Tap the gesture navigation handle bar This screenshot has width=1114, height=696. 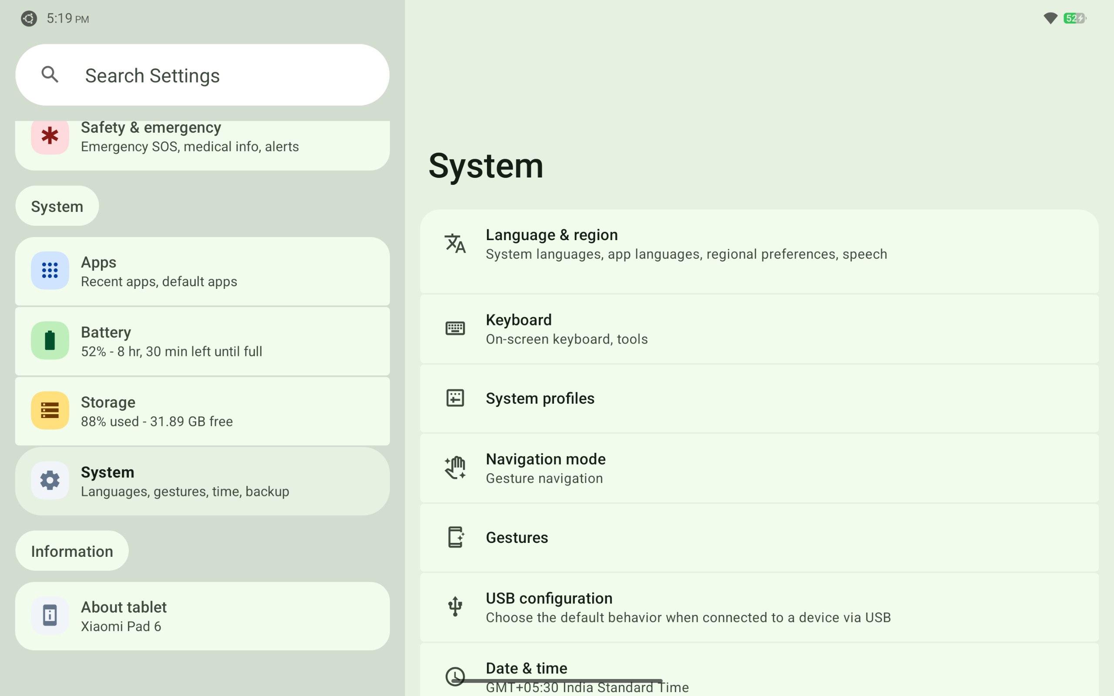point(557,681)
